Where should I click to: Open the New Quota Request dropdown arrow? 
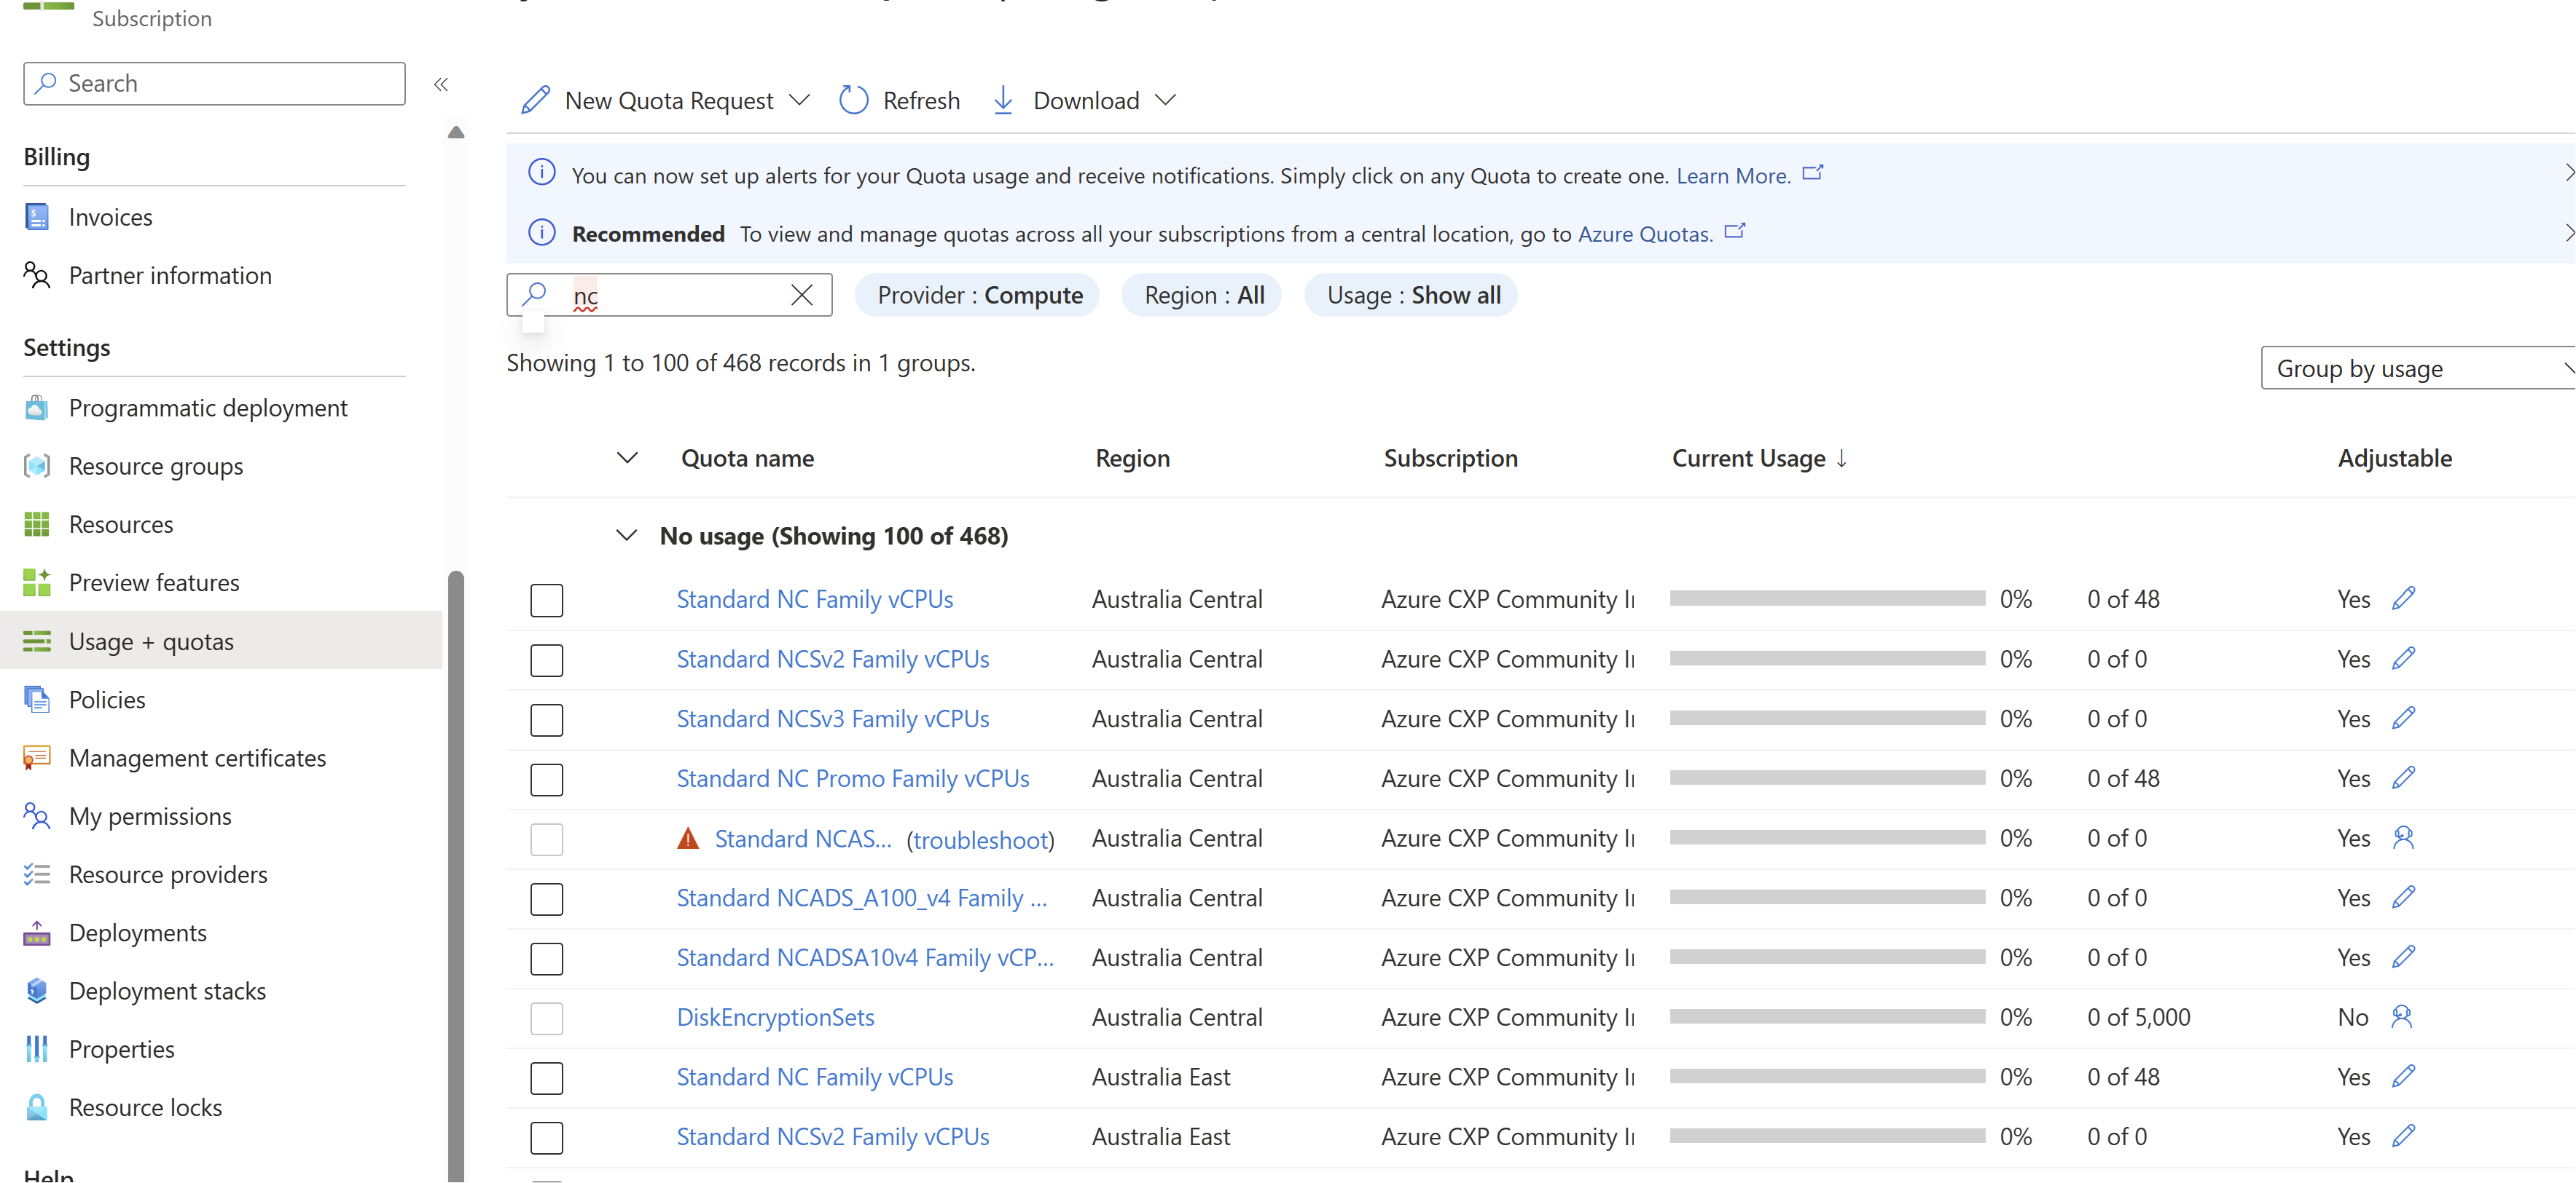point(798,100)
